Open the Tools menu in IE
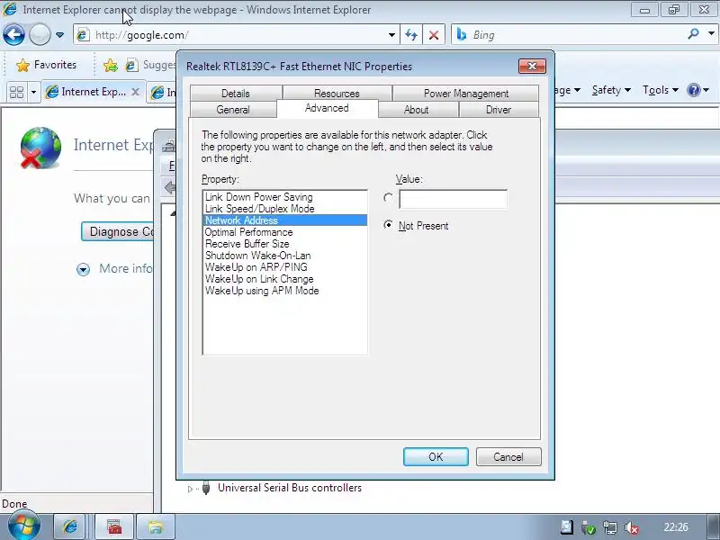This screenshot has width=720, height=540. [x=661, y=90]
